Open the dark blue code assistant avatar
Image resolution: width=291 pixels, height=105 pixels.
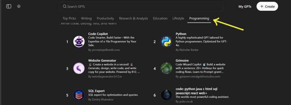pyautogui.click(x=166, y=95)
